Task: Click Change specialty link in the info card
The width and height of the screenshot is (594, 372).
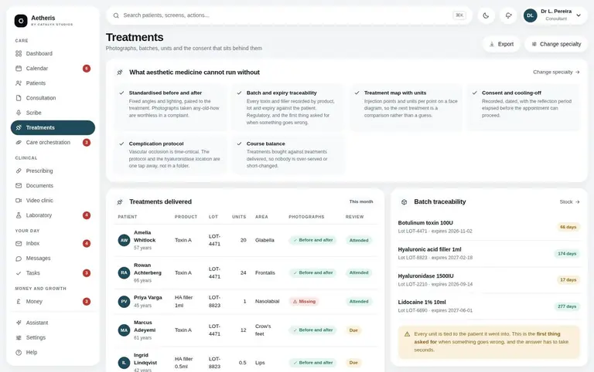Action: tap(556, 72)
